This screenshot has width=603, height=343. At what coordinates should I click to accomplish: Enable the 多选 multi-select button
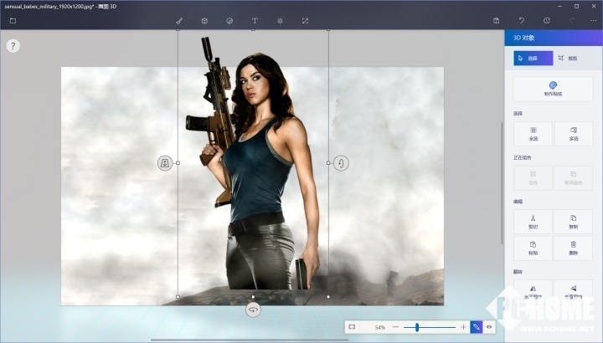[x=574, y=134]
